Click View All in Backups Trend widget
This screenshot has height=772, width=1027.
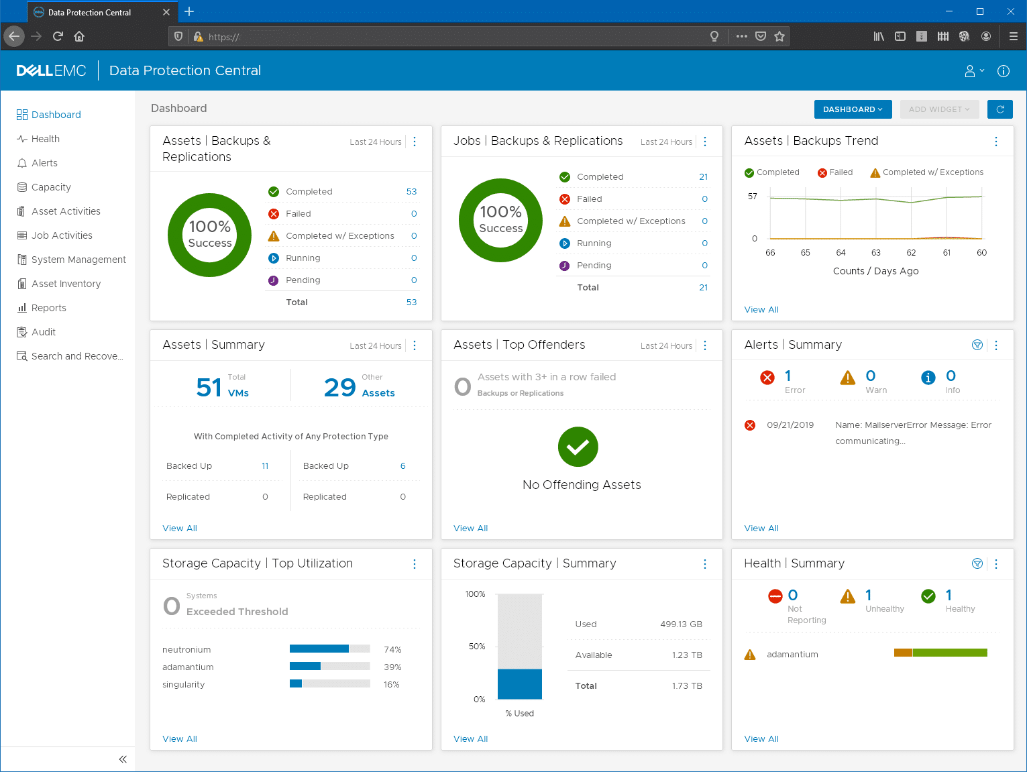(x=761, y=310)
